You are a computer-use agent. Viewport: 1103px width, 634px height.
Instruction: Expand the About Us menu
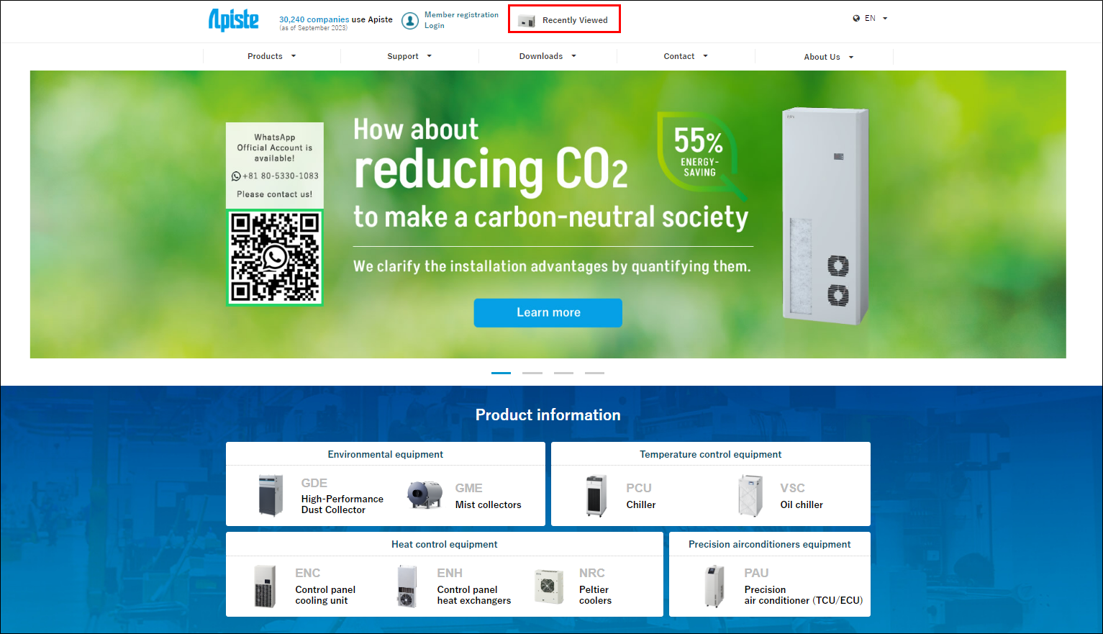click(x=828, y=57)
